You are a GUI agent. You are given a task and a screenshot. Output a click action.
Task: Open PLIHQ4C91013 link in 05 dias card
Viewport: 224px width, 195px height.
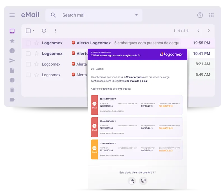click(165, 151)
